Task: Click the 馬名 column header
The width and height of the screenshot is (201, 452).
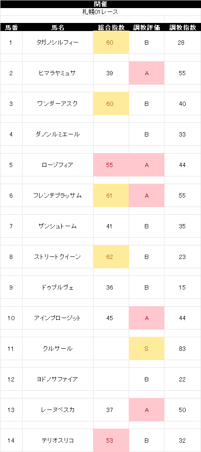Action: [58, 28]
